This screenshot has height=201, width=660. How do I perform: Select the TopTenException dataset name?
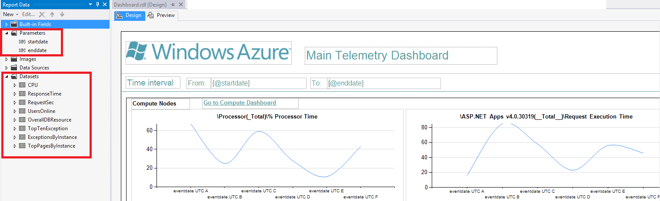48,129
